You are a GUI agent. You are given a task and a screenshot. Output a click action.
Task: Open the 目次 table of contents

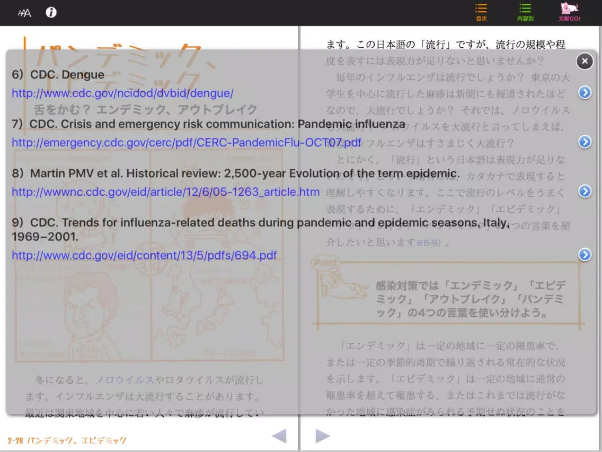click(481, 12)
